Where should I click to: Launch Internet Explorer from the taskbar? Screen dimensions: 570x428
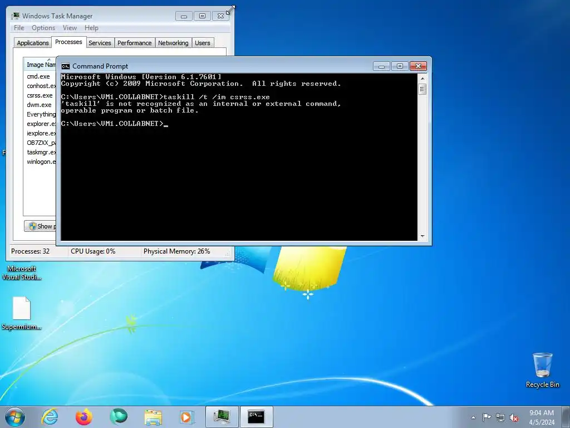pyautogui.click(x=50, y=417)
